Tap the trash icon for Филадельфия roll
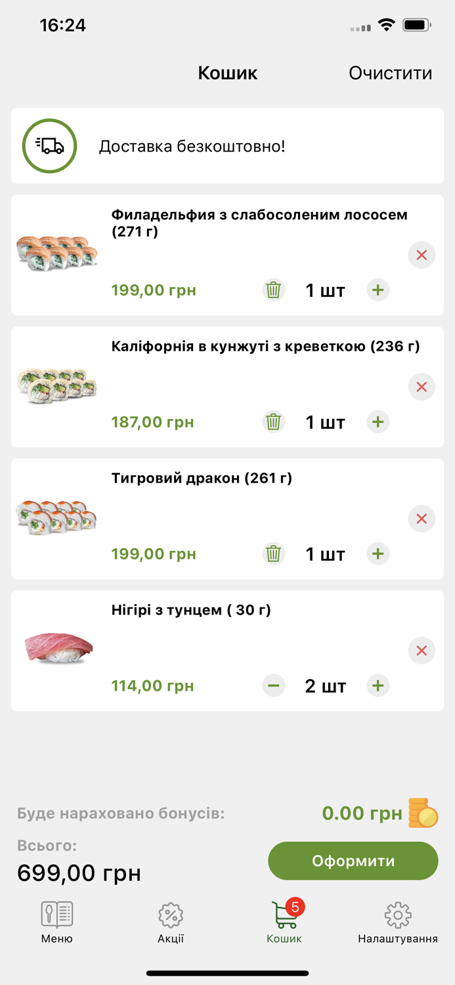Image resolution: width=455 pixels, height=985 pixels. 274,290
